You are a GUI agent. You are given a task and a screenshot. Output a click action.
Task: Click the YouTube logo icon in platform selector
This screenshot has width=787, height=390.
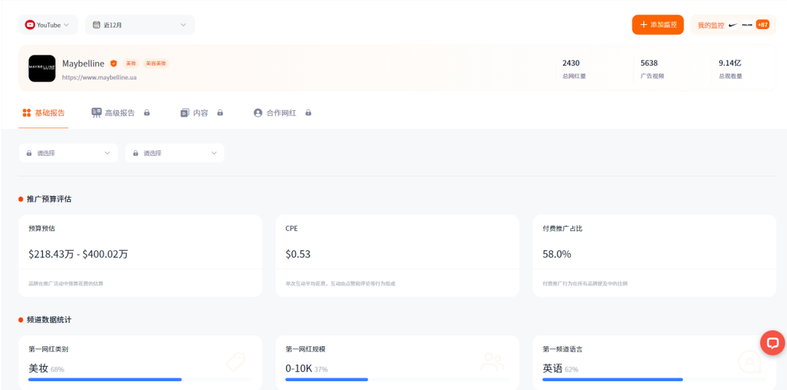(x=30, y=25)
